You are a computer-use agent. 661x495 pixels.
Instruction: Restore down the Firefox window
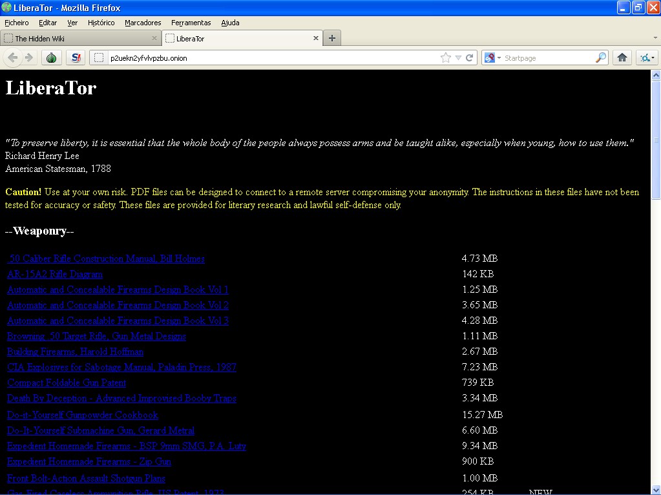(638, 8)
